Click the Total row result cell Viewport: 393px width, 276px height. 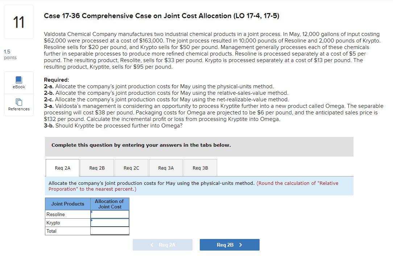click(x=109, y=231)
